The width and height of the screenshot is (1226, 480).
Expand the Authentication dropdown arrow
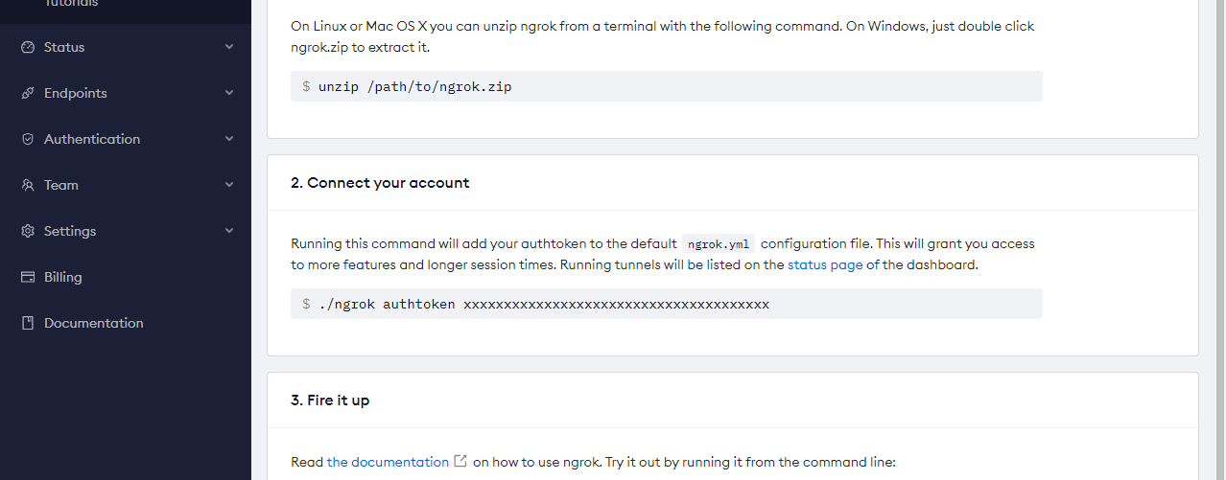(x=229, y=139)
